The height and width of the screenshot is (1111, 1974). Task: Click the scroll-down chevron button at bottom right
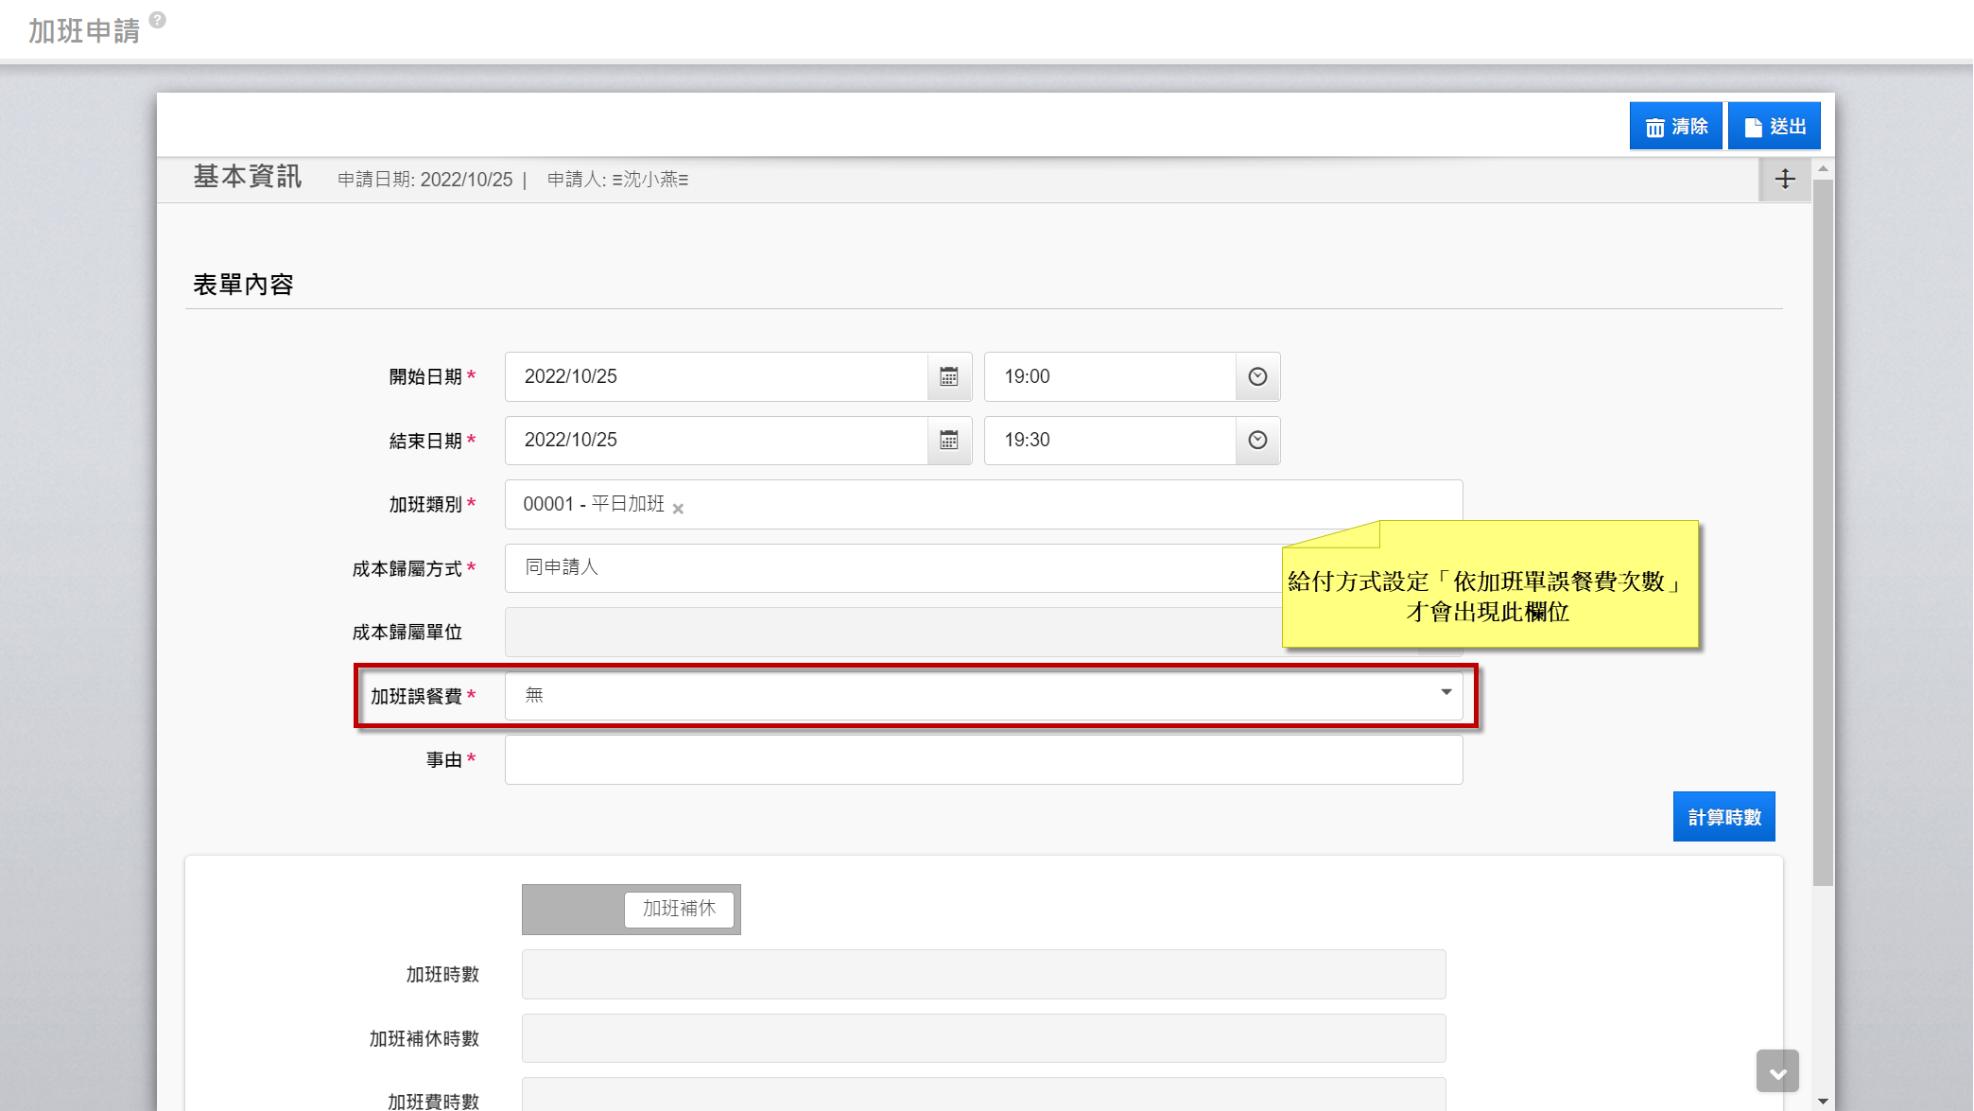point(1777,1072)
